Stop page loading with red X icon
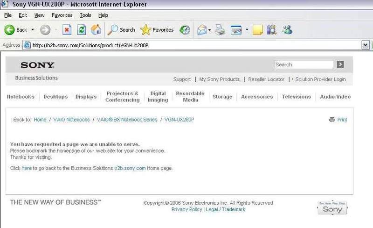The height and width of the screenshot is (228, 373). (67, 30)
